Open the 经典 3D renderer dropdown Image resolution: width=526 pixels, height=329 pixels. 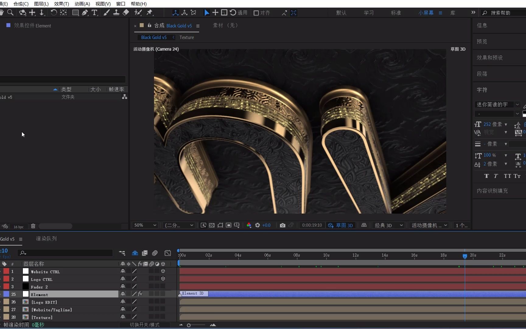(389, 225)
